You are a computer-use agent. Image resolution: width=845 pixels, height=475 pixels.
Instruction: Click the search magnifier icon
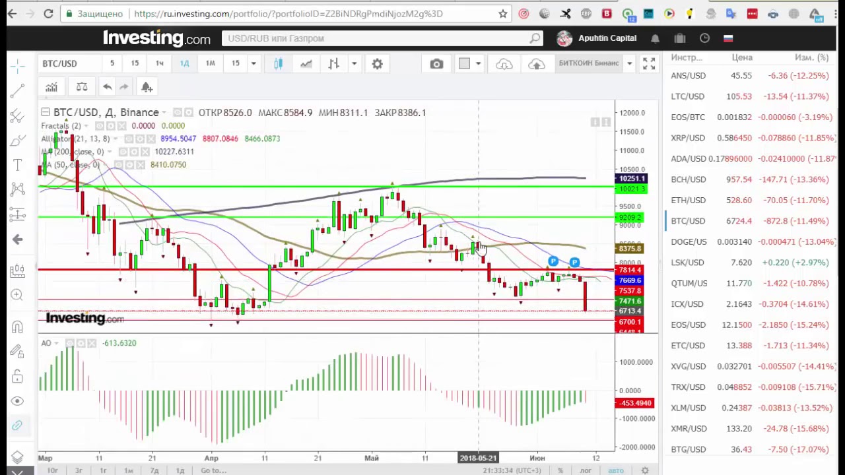click(535, 38)
